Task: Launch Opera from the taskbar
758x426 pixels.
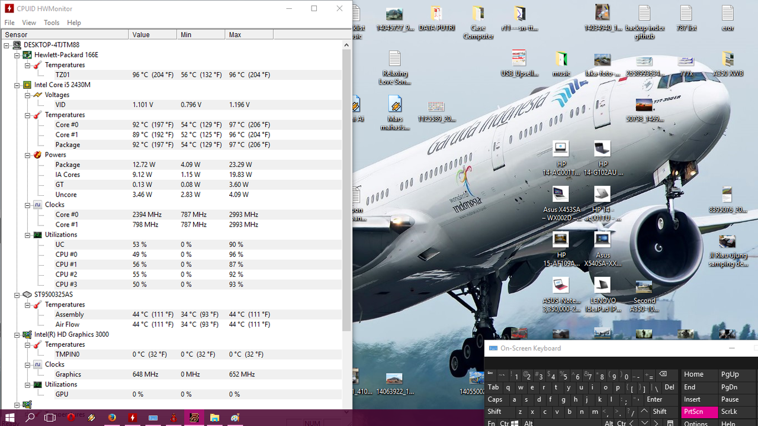Action: 71,418
